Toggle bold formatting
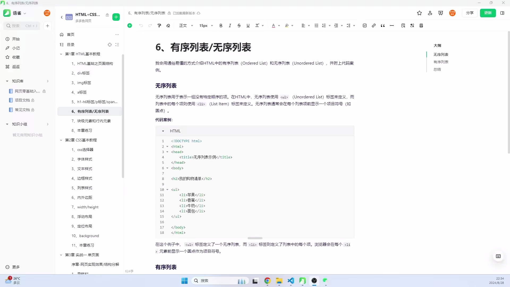Screen dimensions: 510x287 tap(221, 26)
